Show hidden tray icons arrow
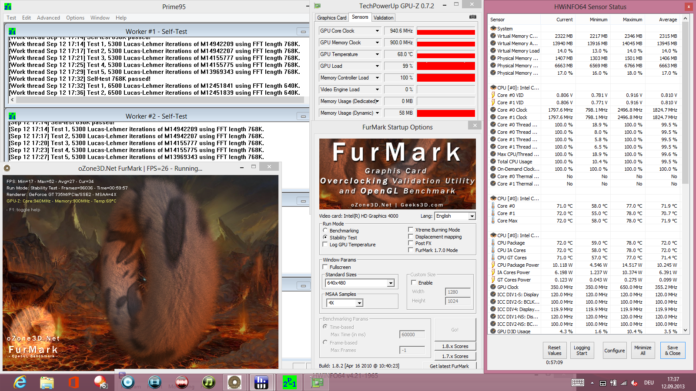This screenshot has width=696, height=391. pos(592,383)
